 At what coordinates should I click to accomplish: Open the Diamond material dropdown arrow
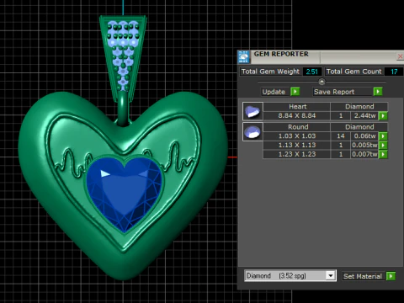click(331, 276)
